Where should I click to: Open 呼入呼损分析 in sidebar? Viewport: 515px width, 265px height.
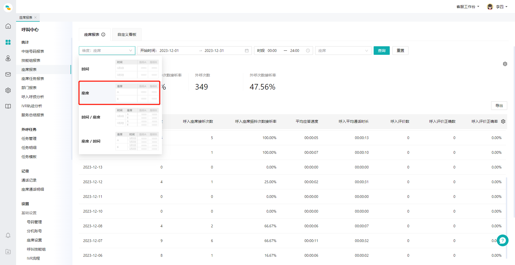(x=33, y=97)
